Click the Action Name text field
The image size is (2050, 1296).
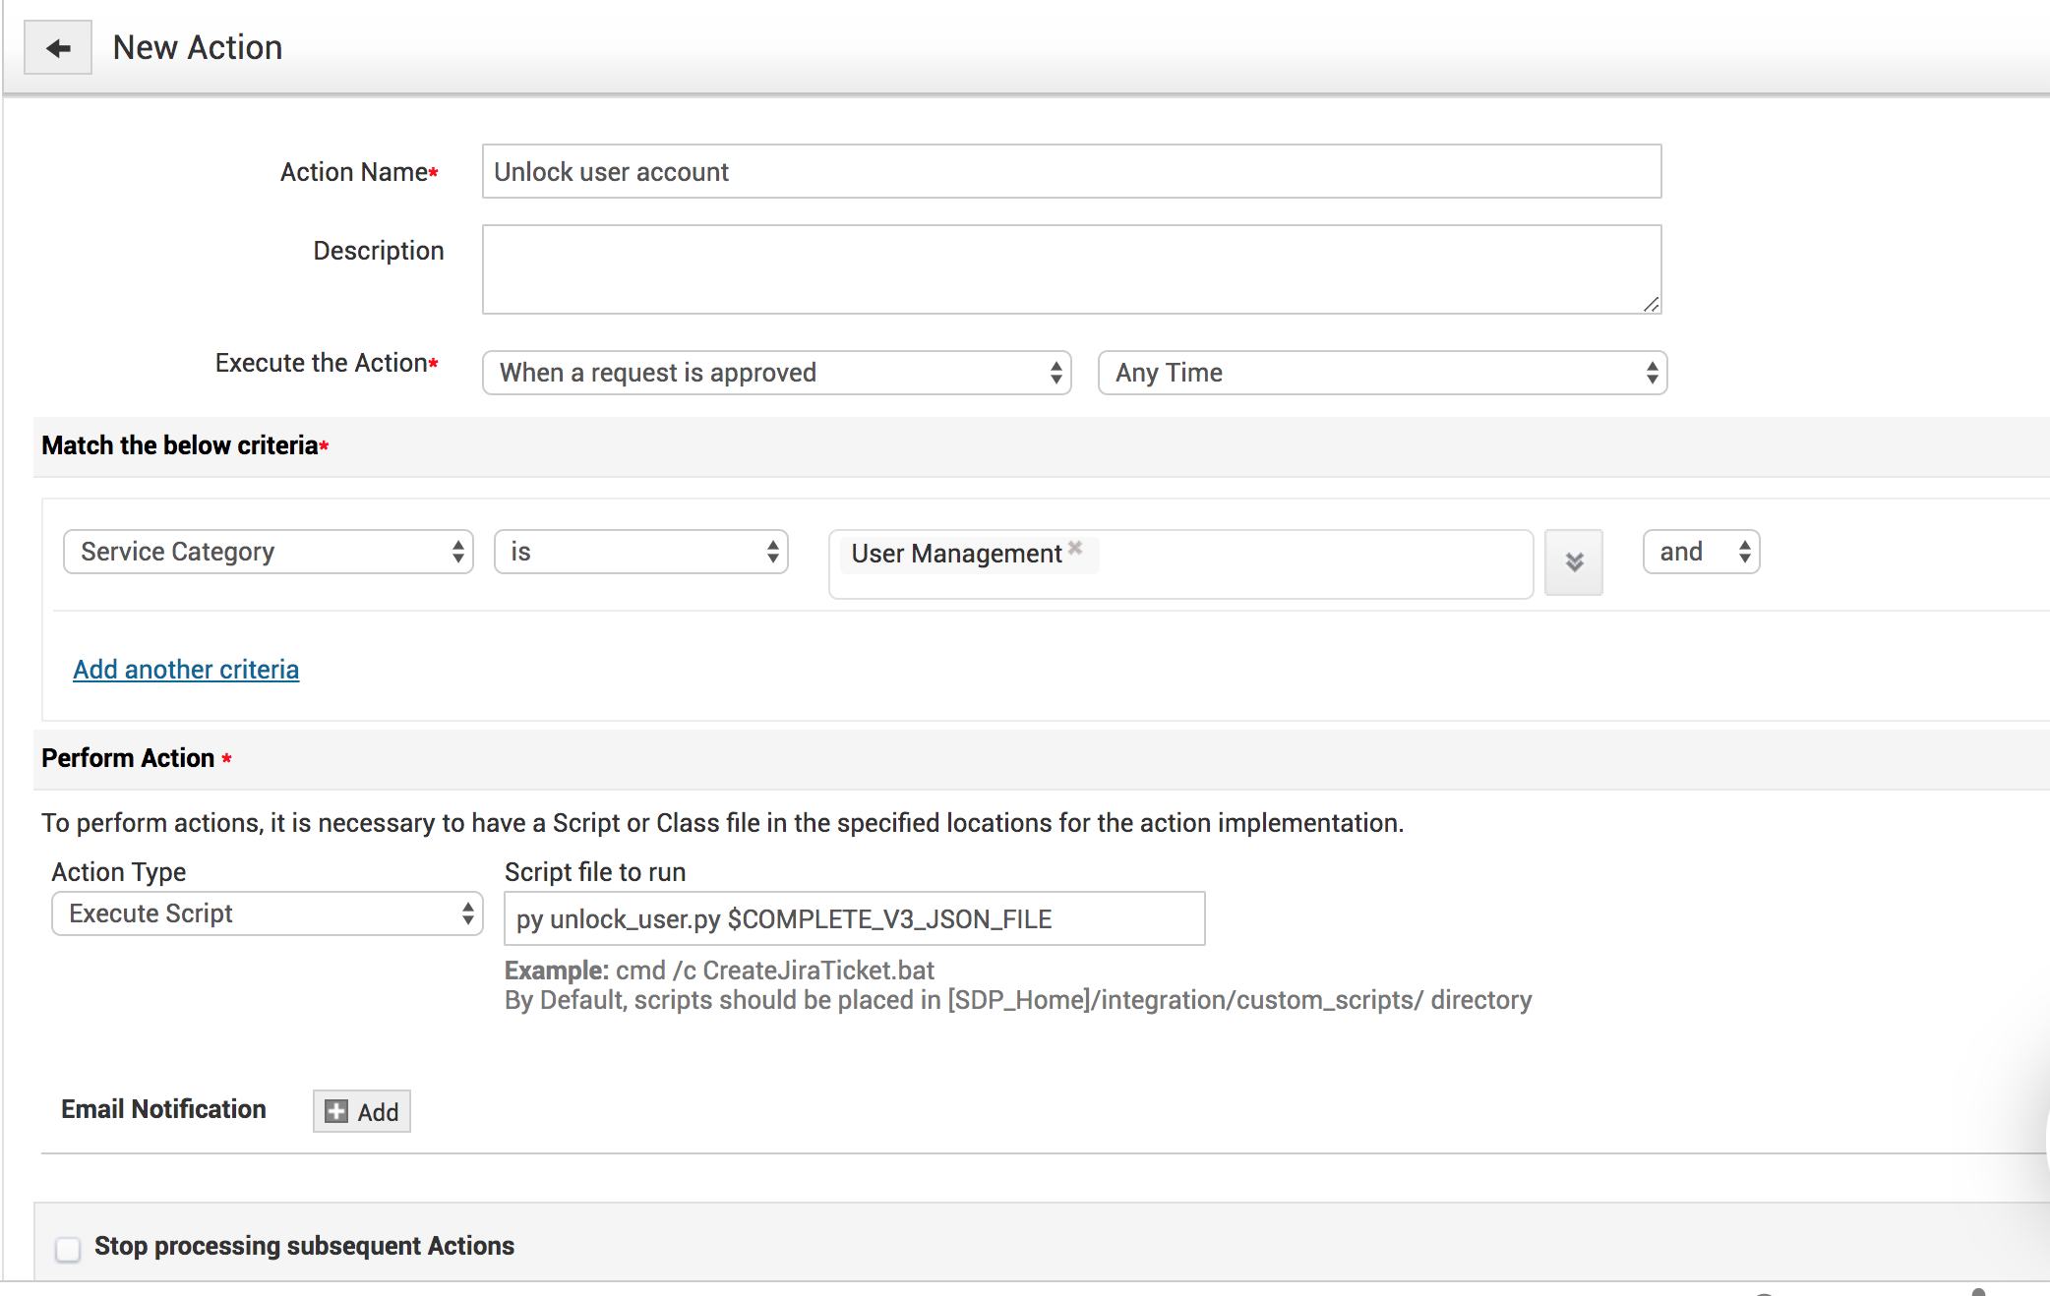(x=1071, y=172)
